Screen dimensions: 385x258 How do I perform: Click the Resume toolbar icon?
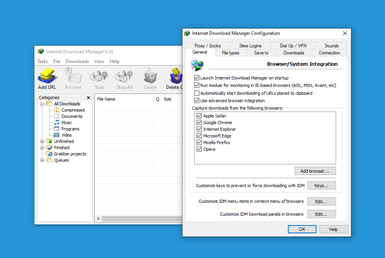pyautogui.click(x=73, y=76)
